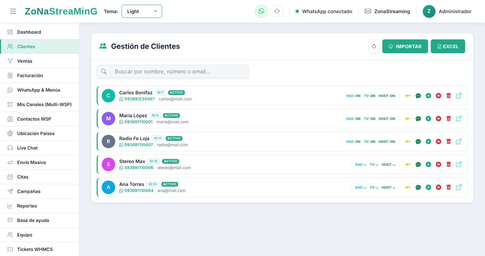Click Stereo Max number 593991110006
The image size is (485, 256).
136,168
